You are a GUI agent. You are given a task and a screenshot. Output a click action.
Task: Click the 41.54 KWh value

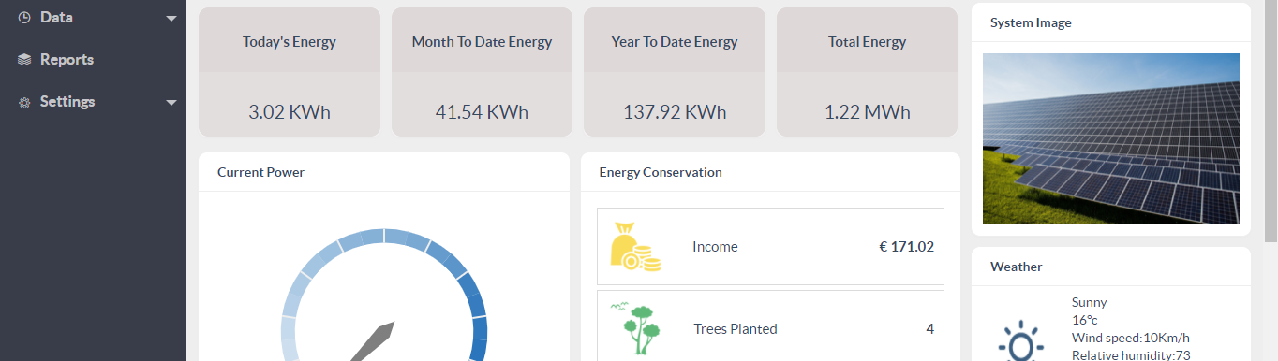coord(482,112)
